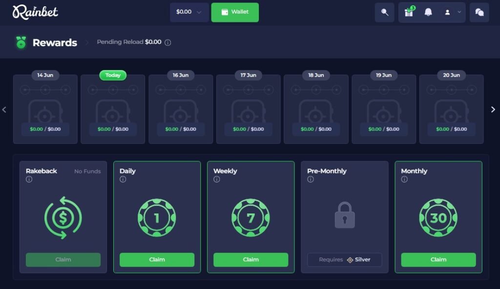Click the No Funds label on Rakeback

(x=87, y=172)
